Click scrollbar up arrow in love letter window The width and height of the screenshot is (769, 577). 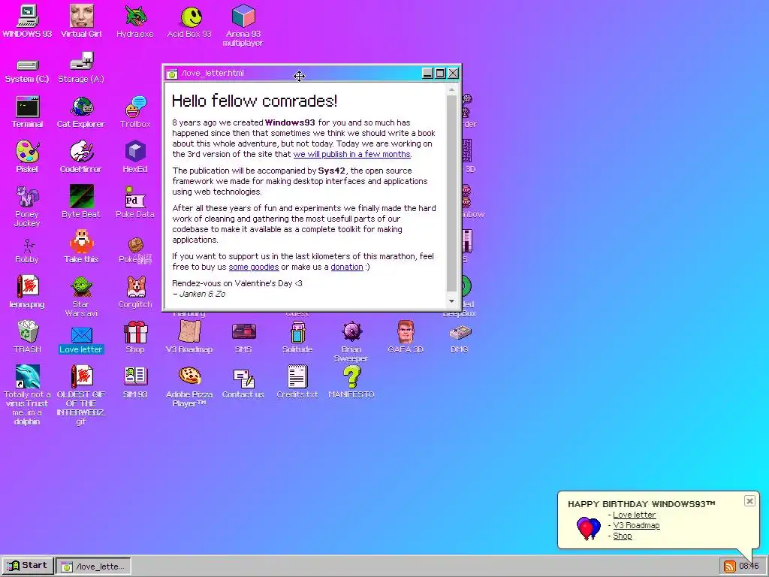pos(451,90)
